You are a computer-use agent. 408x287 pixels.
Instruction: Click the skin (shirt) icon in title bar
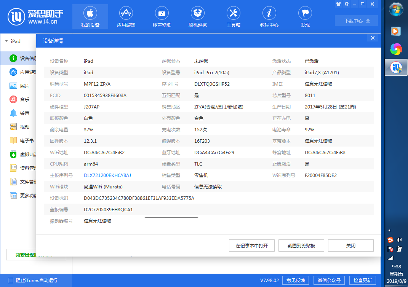tap(338, 4)
